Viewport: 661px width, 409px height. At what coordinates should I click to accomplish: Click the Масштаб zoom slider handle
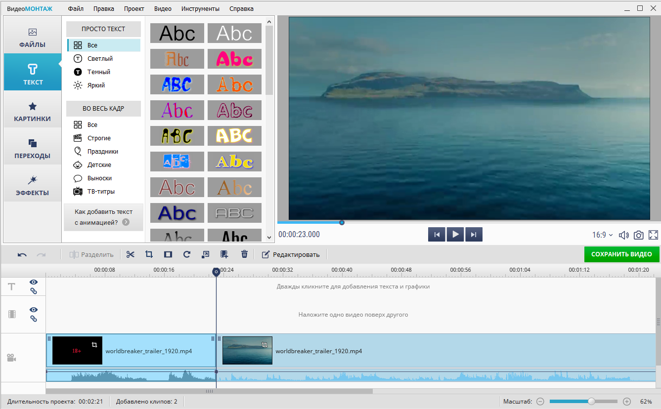coord(591,402)
